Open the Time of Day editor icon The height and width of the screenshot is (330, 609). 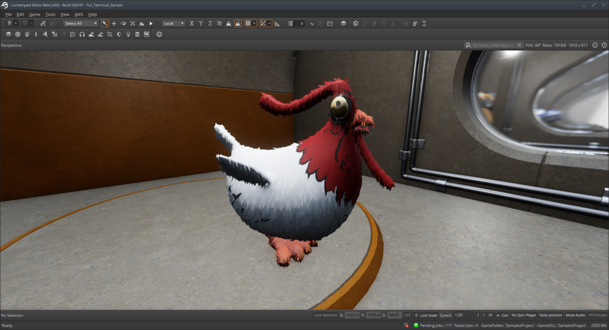click(x=119, y=34)
